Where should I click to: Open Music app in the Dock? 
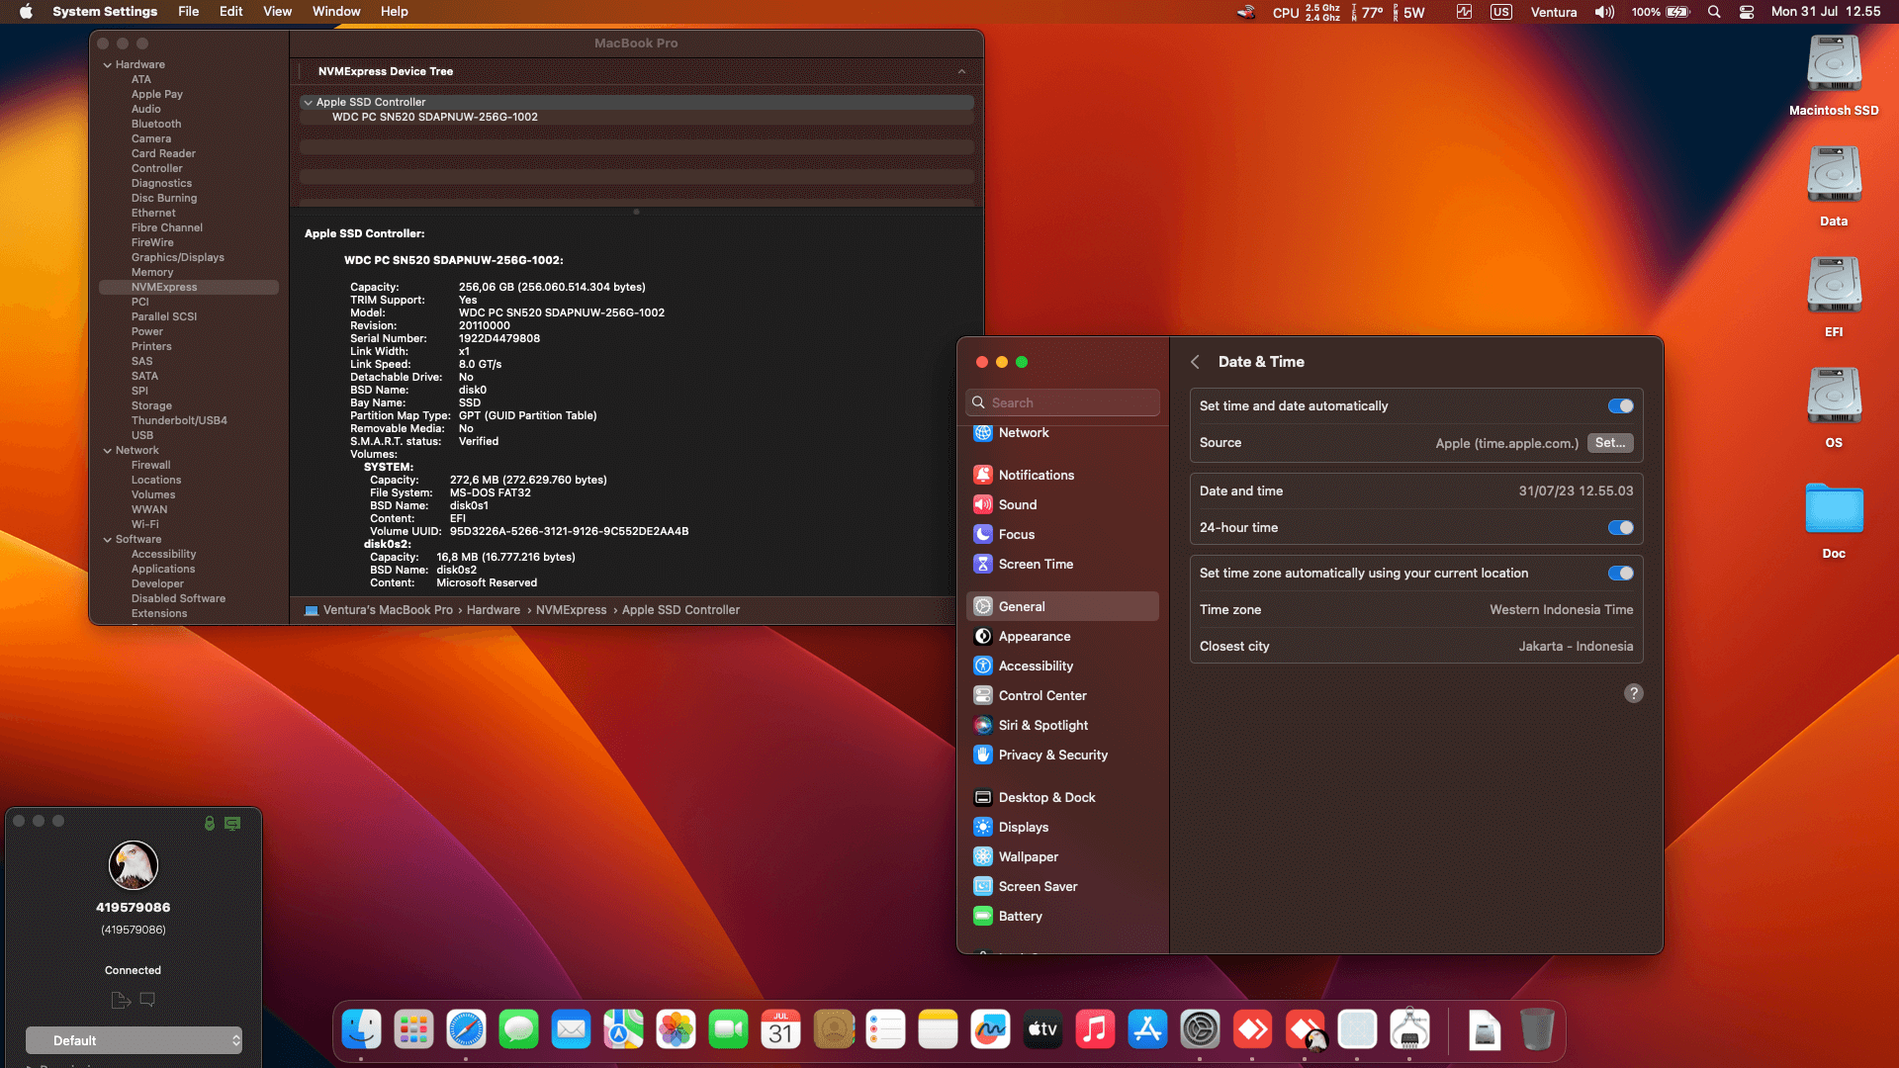[x=1095, y=1029]
